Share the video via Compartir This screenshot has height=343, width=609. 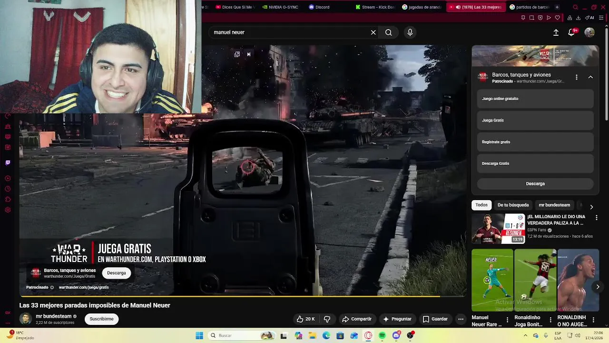coord(357,319)
